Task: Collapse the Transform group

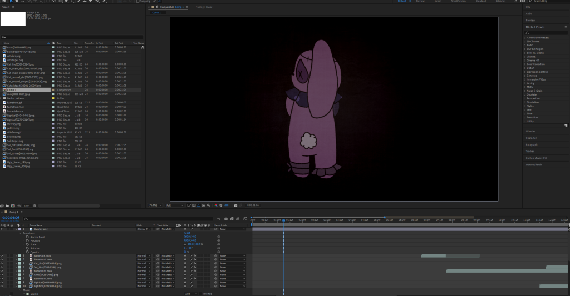Action: (21, 233)
